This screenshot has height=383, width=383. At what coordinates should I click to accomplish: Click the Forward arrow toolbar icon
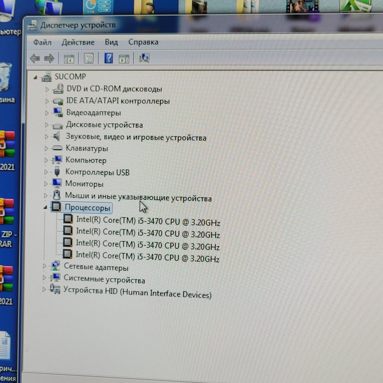49,59
